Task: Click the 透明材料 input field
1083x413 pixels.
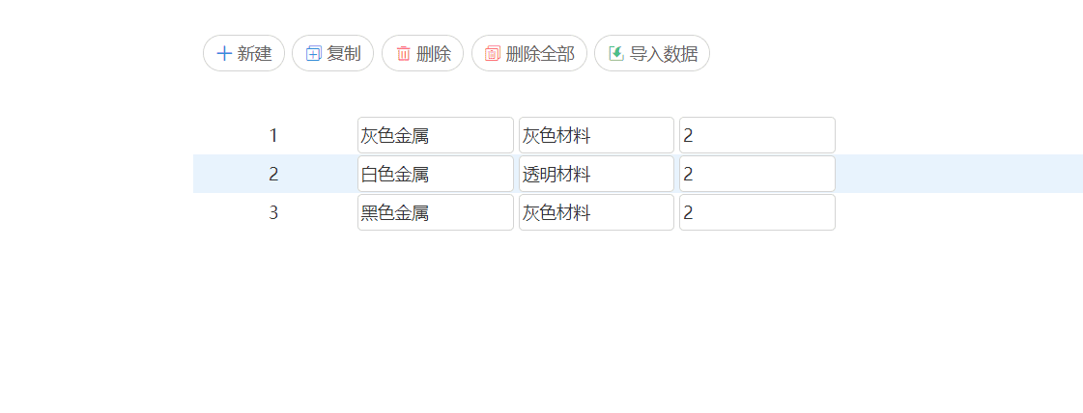Action: [597, 174]
